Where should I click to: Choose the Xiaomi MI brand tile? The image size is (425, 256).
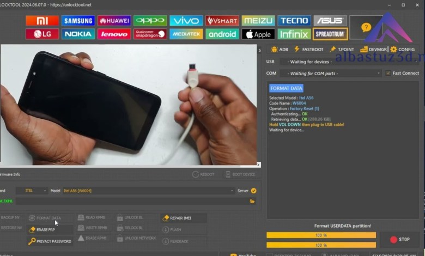42,21
